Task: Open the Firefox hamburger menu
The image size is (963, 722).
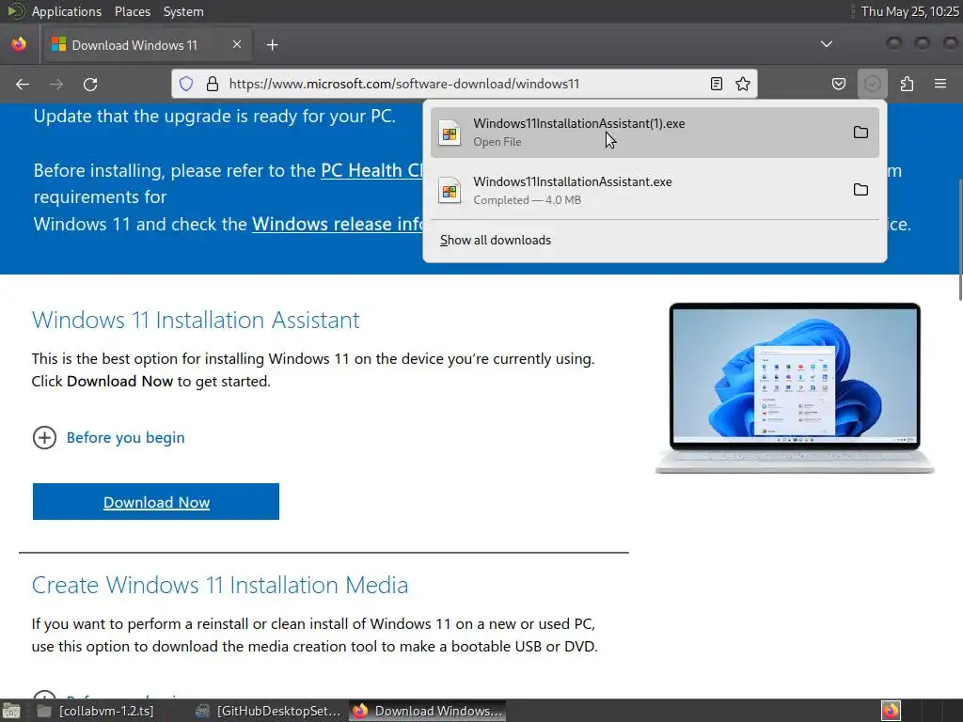Action: (940, 84)
